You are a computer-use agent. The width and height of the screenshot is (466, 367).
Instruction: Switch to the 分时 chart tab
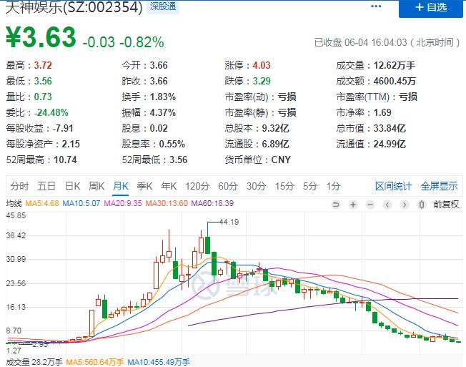pos(19,186)
